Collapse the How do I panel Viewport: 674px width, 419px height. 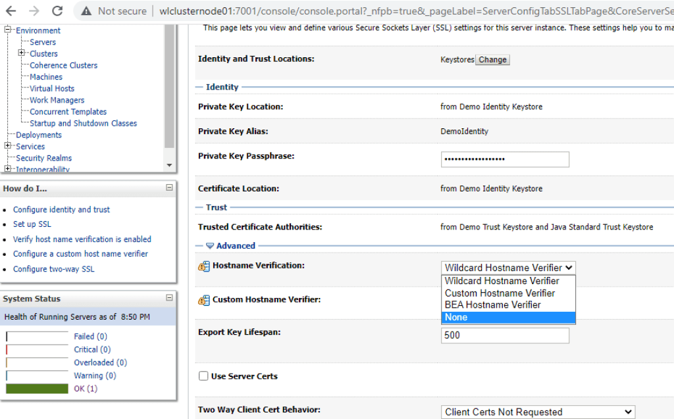(169, 188)
